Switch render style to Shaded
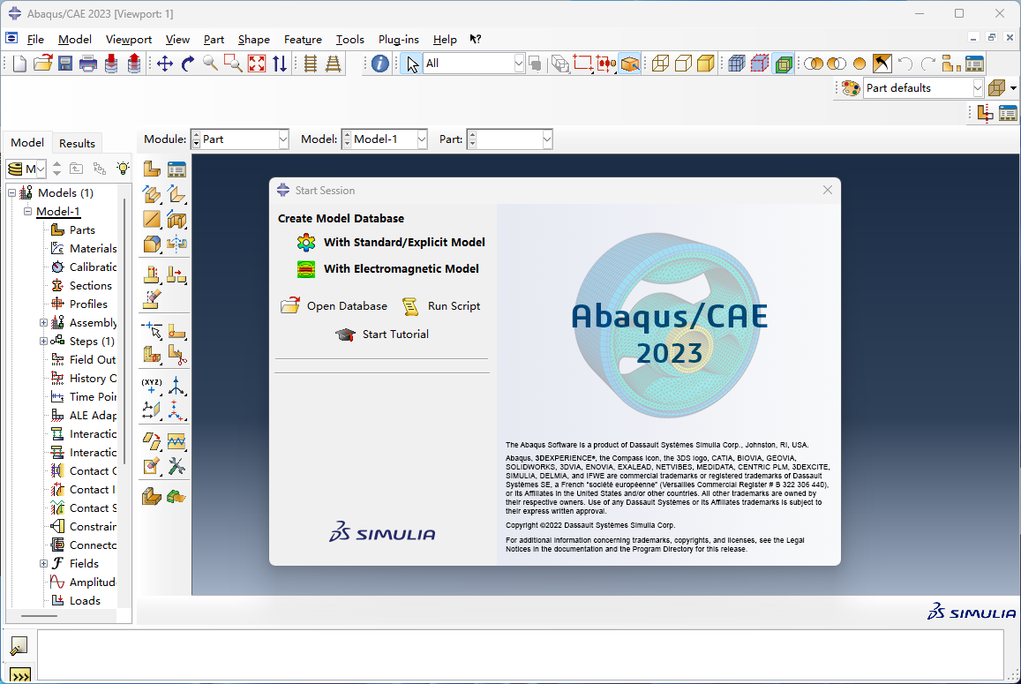This screenshot has width=1021, height=684. tap(706, 64)
